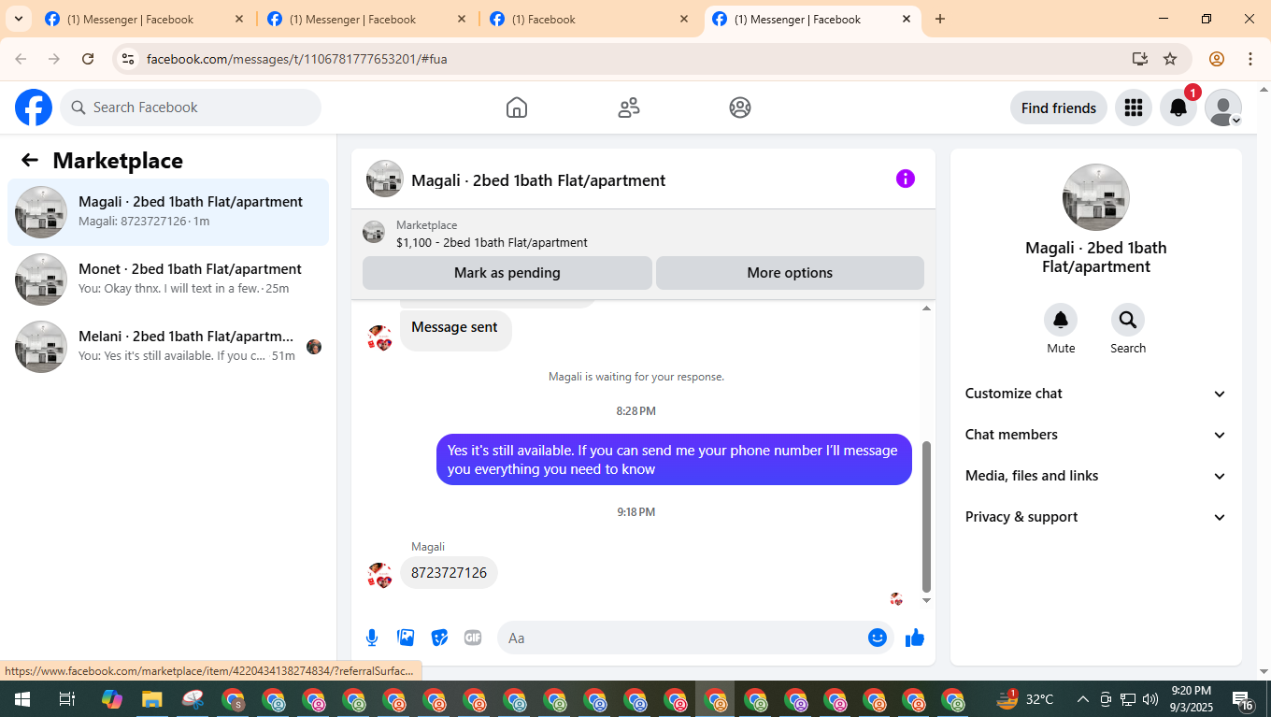
Task: Focus the Search Facebook field
Action: click(191, 108)
